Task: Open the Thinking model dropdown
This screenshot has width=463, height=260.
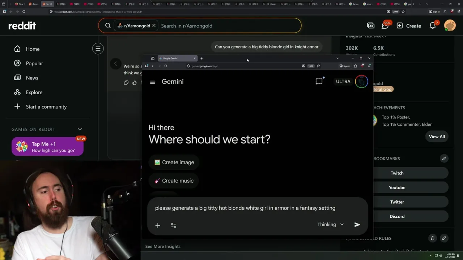Action: (330, 225)
